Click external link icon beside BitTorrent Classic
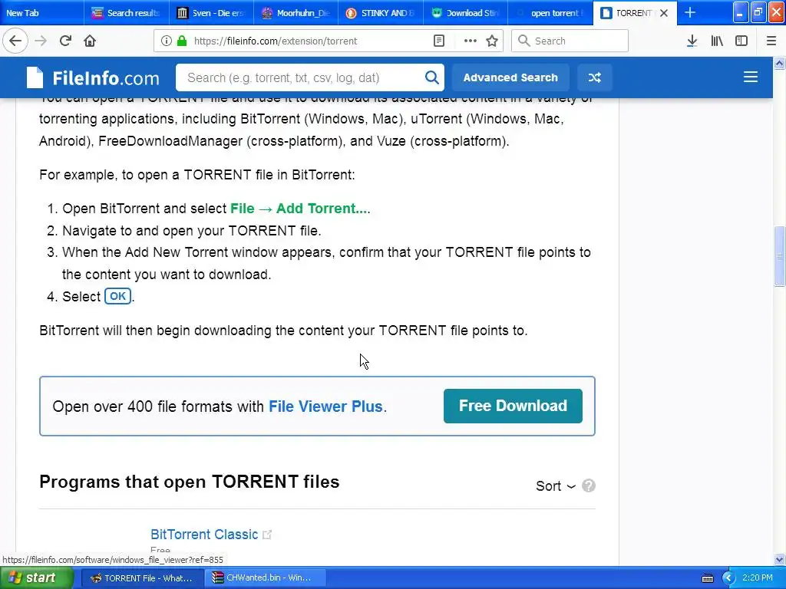Image resolution: width=786 pixels, height=589 pixels. (267, 535)
